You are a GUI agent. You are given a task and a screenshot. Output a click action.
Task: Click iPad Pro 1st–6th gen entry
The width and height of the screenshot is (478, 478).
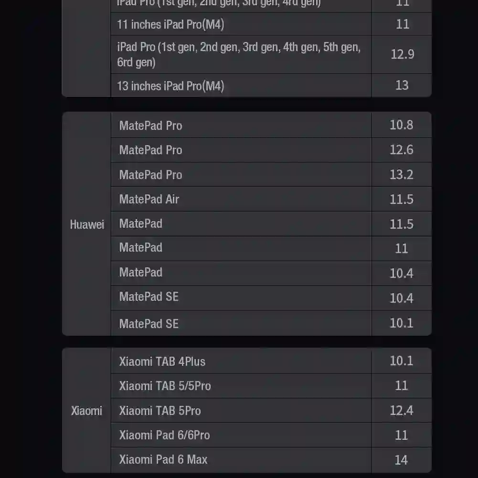pyautogui.click(x=239, y=54)
